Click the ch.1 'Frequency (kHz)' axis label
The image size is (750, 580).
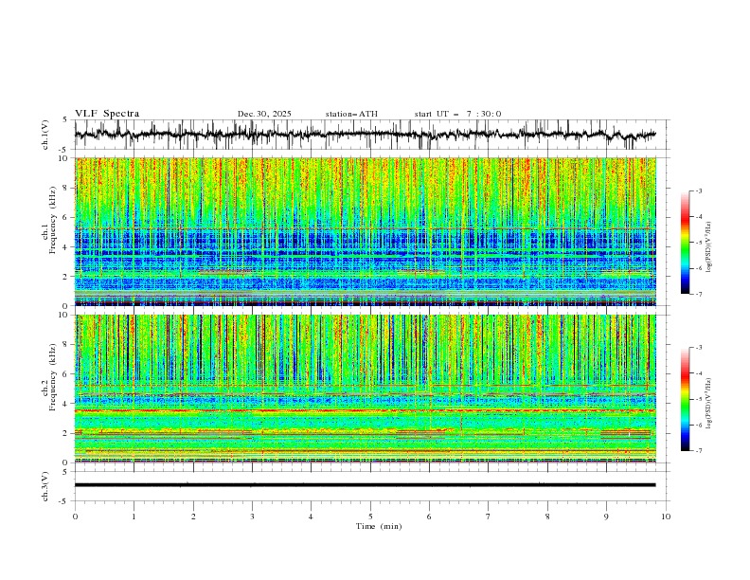point(53,220)
